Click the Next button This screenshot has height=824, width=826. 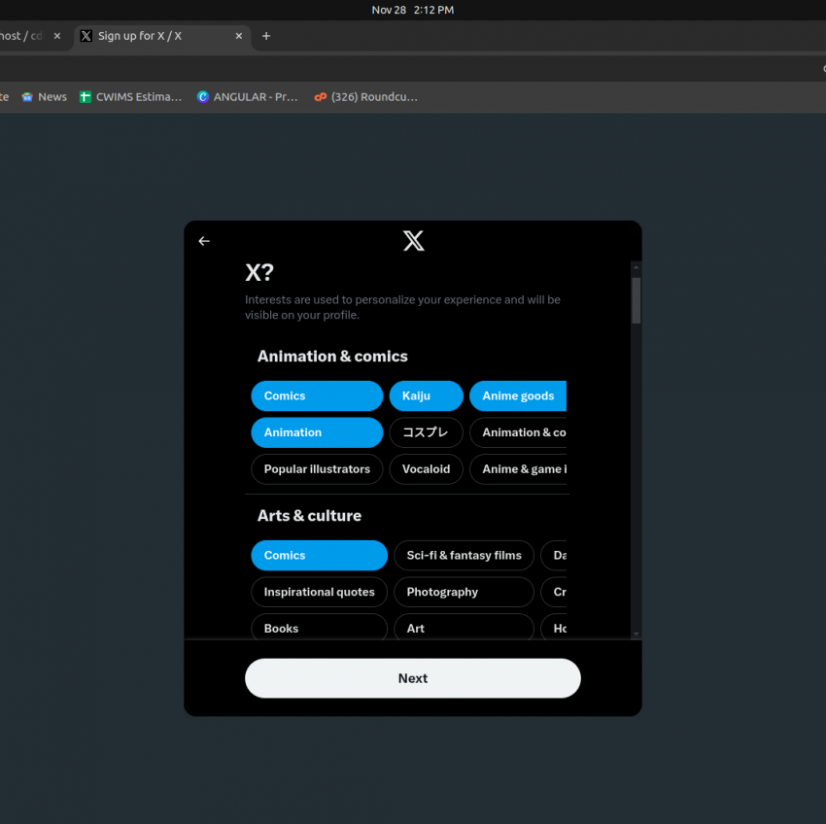pos(413,678)
